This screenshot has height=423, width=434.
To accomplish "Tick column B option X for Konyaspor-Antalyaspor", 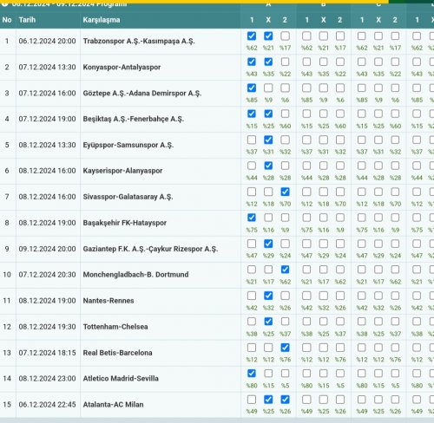I will 324,62.
